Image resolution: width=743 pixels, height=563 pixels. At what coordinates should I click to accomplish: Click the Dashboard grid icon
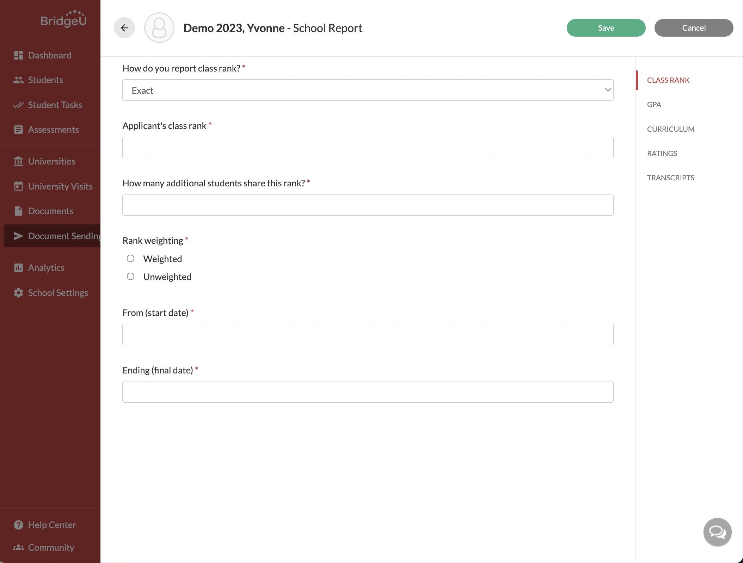point(18,55)
